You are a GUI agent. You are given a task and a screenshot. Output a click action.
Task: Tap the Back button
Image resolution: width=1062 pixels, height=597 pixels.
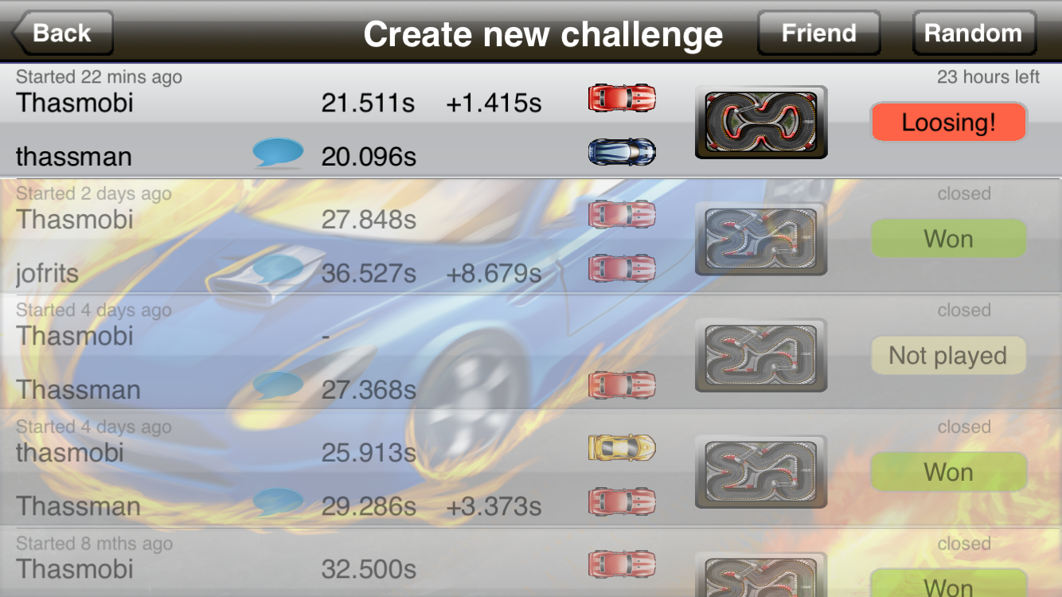(62, 33)
